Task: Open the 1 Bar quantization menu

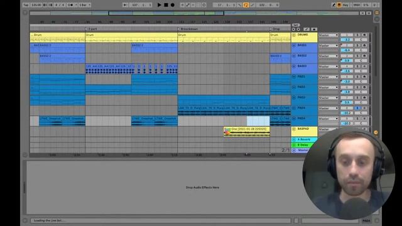Action: (84, 5)
